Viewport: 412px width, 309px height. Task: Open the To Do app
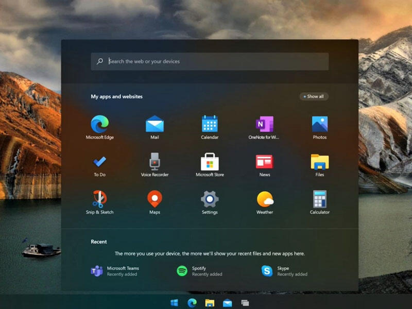(99, 162)
